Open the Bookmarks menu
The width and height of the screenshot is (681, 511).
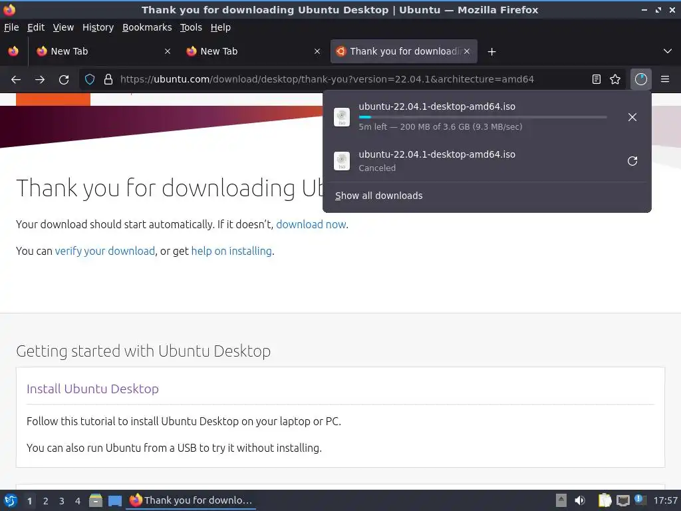tap(147, 27)
